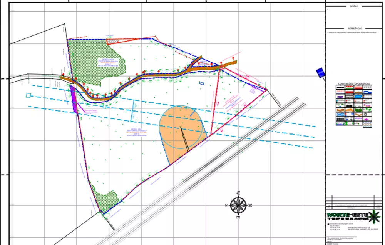Select the small blue rectangle outline on map
The width and height of the screenshot is (385, 245).
[x=202, y=83]
